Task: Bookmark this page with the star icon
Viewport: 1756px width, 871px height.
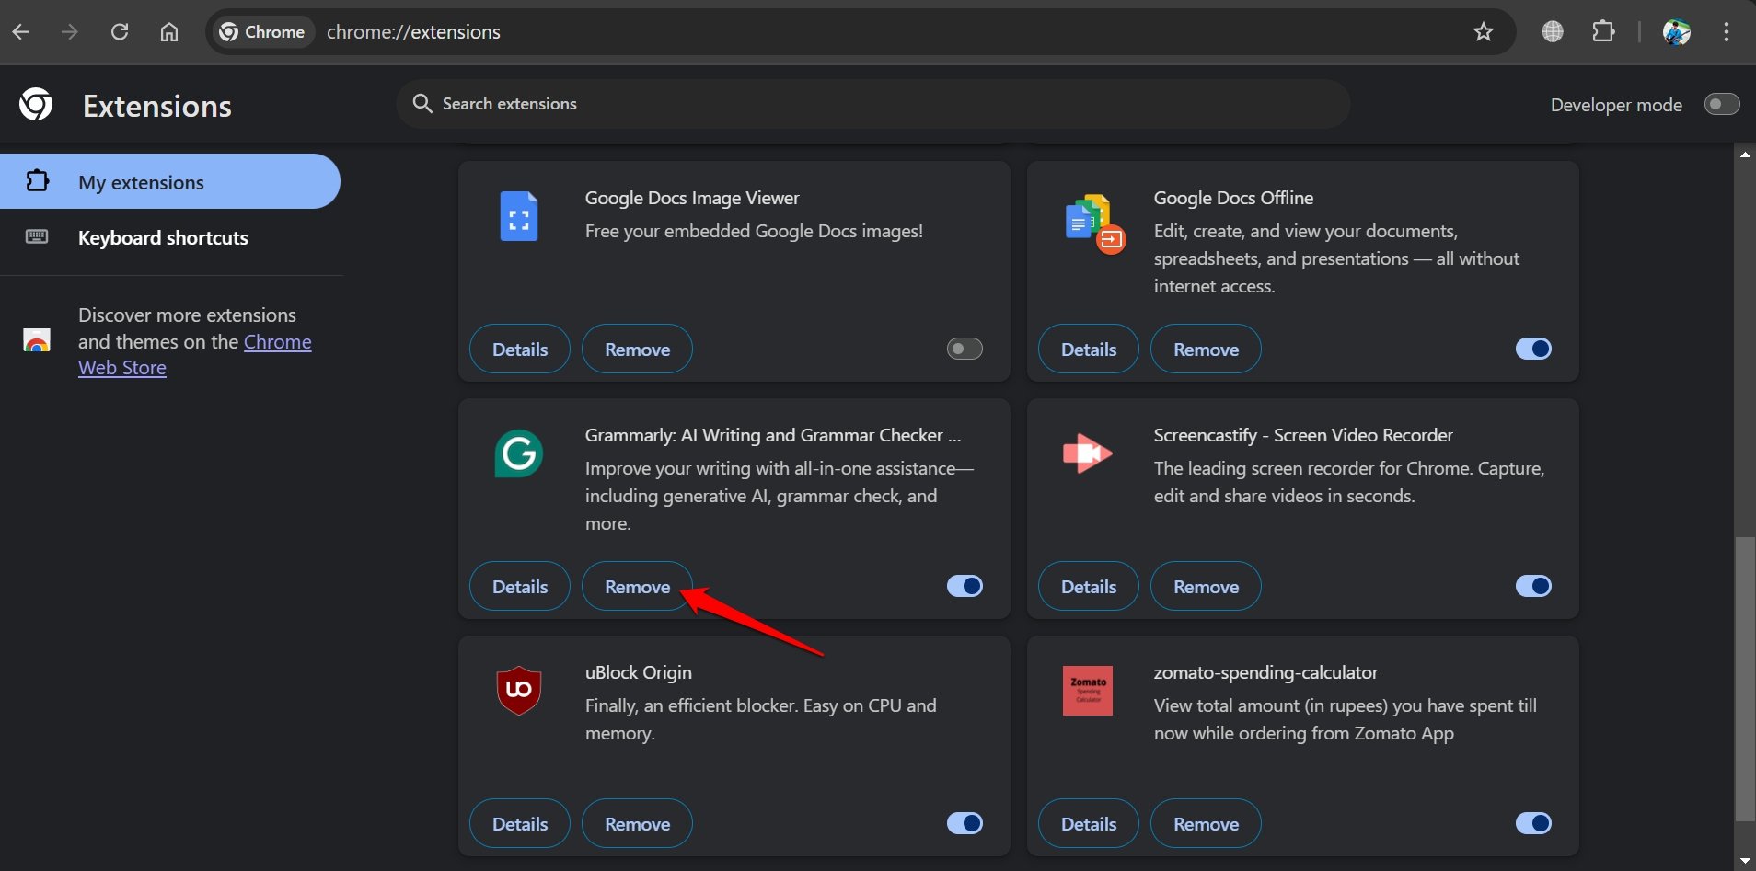Action: click(x=1484, y=32)
